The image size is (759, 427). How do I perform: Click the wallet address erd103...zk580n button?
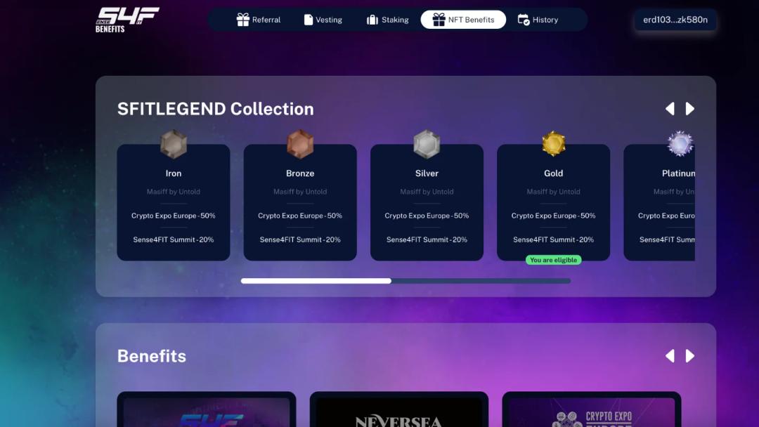pos(675,20)
